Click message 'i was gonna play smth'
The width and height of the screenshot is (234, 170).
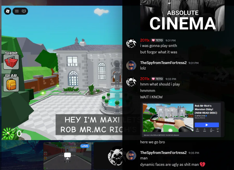point(159,46)
